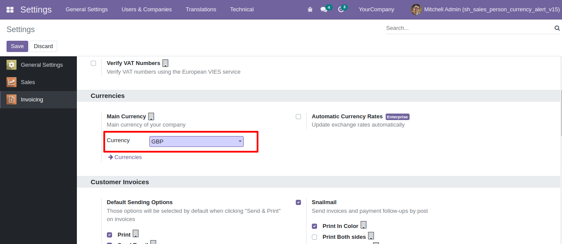Viewport: 562px width, 244px height.
Task: Click Mitchell Admin avatar picture
Action: tap(416, 10)
